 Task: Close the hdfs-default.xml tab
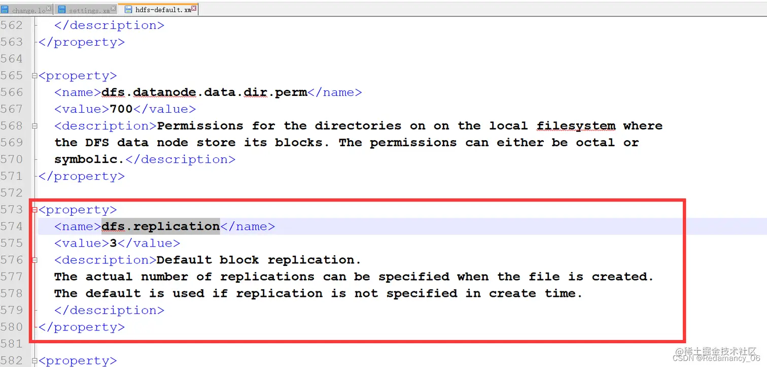[194, 8]
